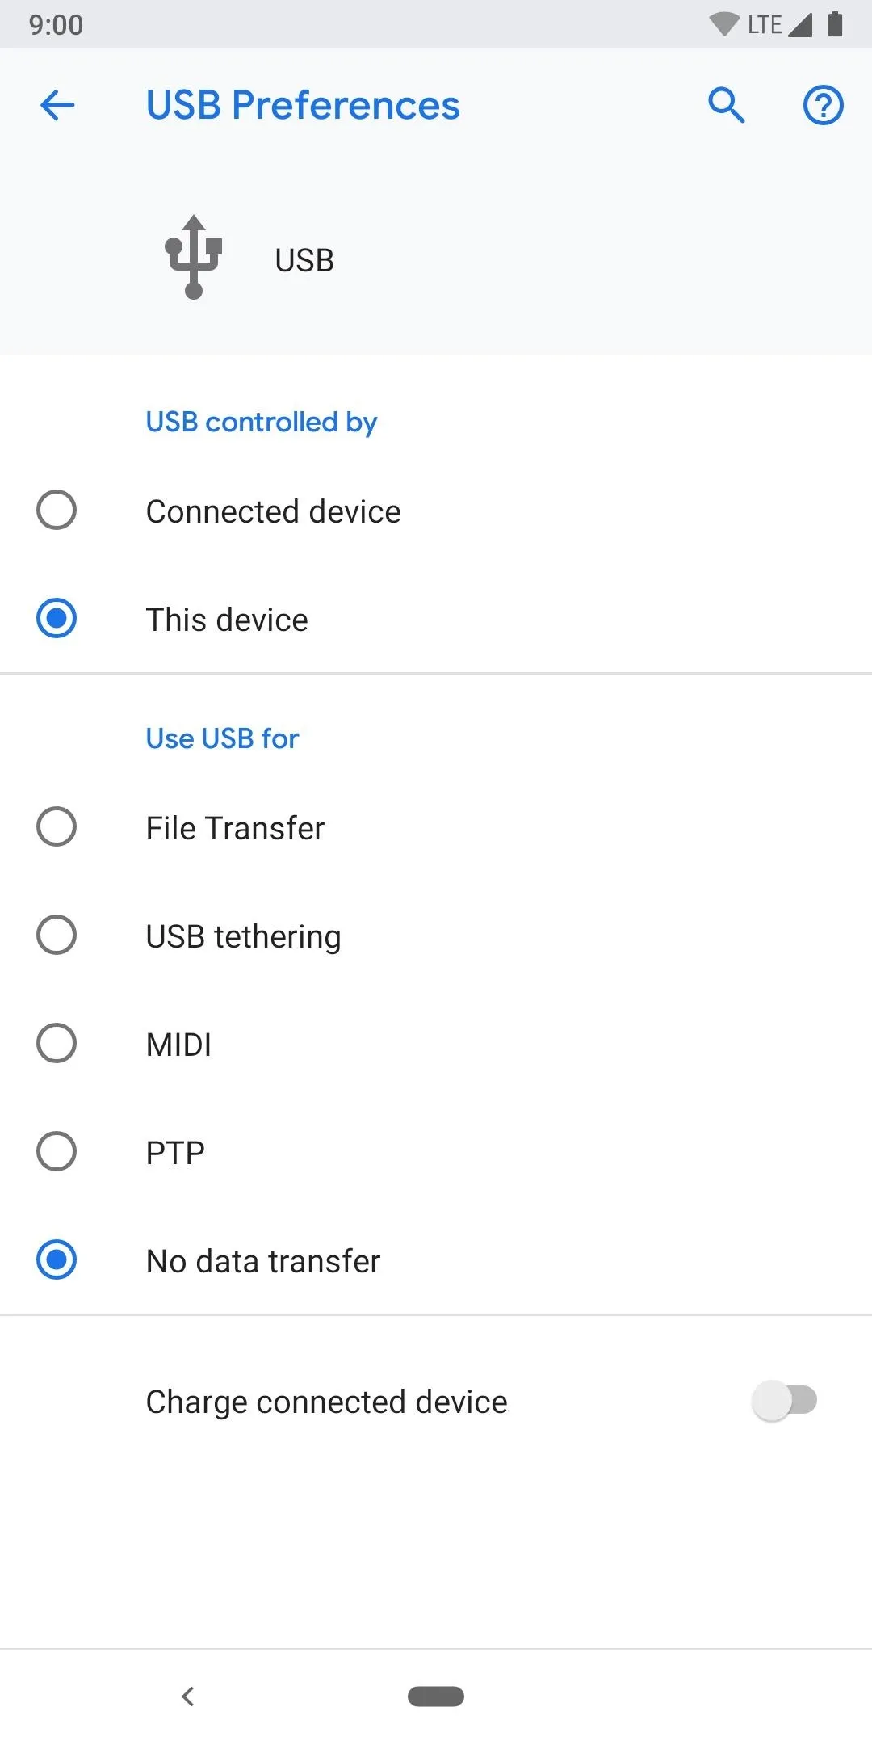Tap the home pill navigation button
This screenshot has width=872, height=1745.
[436, 1697]
